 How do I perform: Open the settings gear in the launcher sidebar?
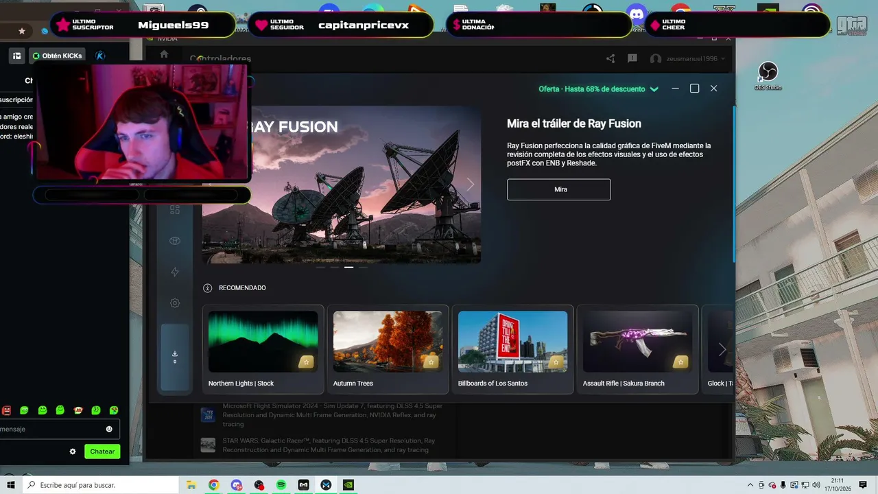[175, 303]
